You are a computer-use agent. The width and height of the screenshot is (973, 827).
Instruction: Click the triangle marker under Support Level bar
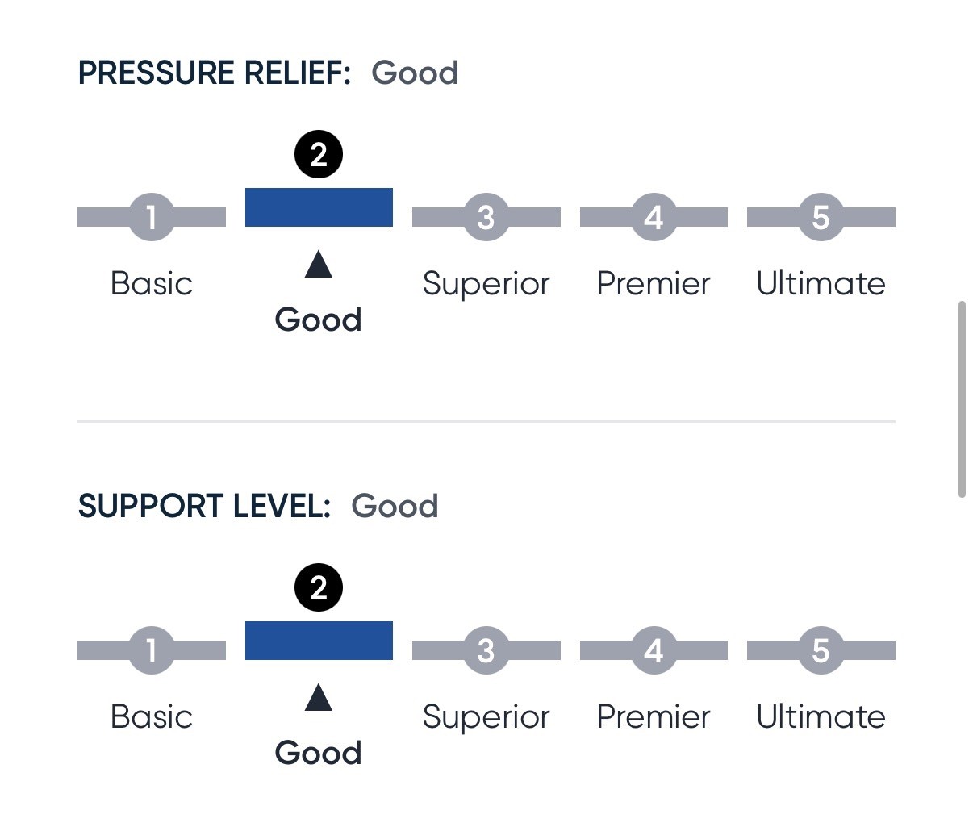click(319, 697)
